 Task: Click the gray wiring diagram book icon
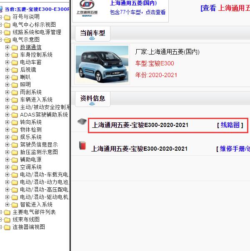point(82,122)
